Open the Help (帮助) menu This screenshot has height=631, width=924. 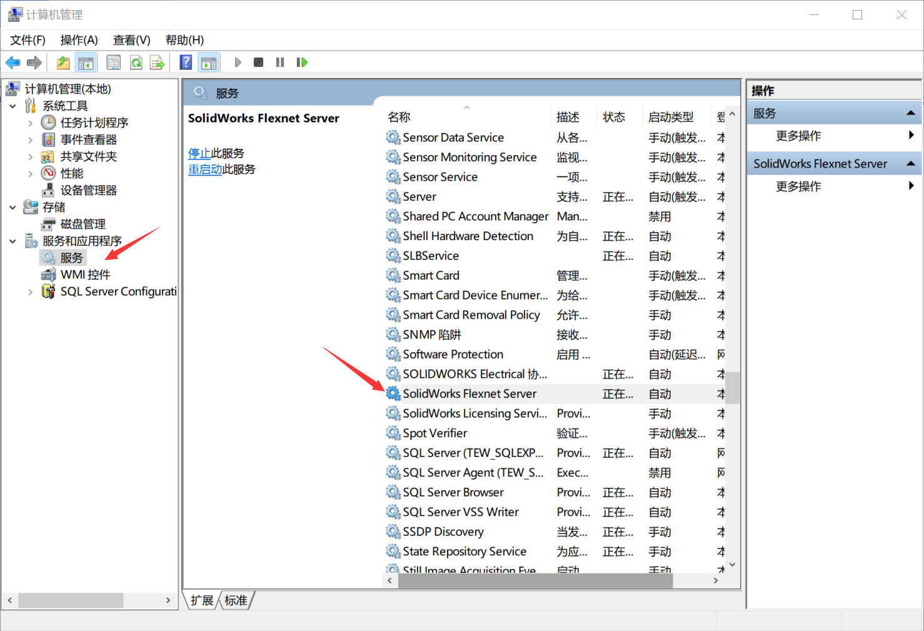[184, 40]
